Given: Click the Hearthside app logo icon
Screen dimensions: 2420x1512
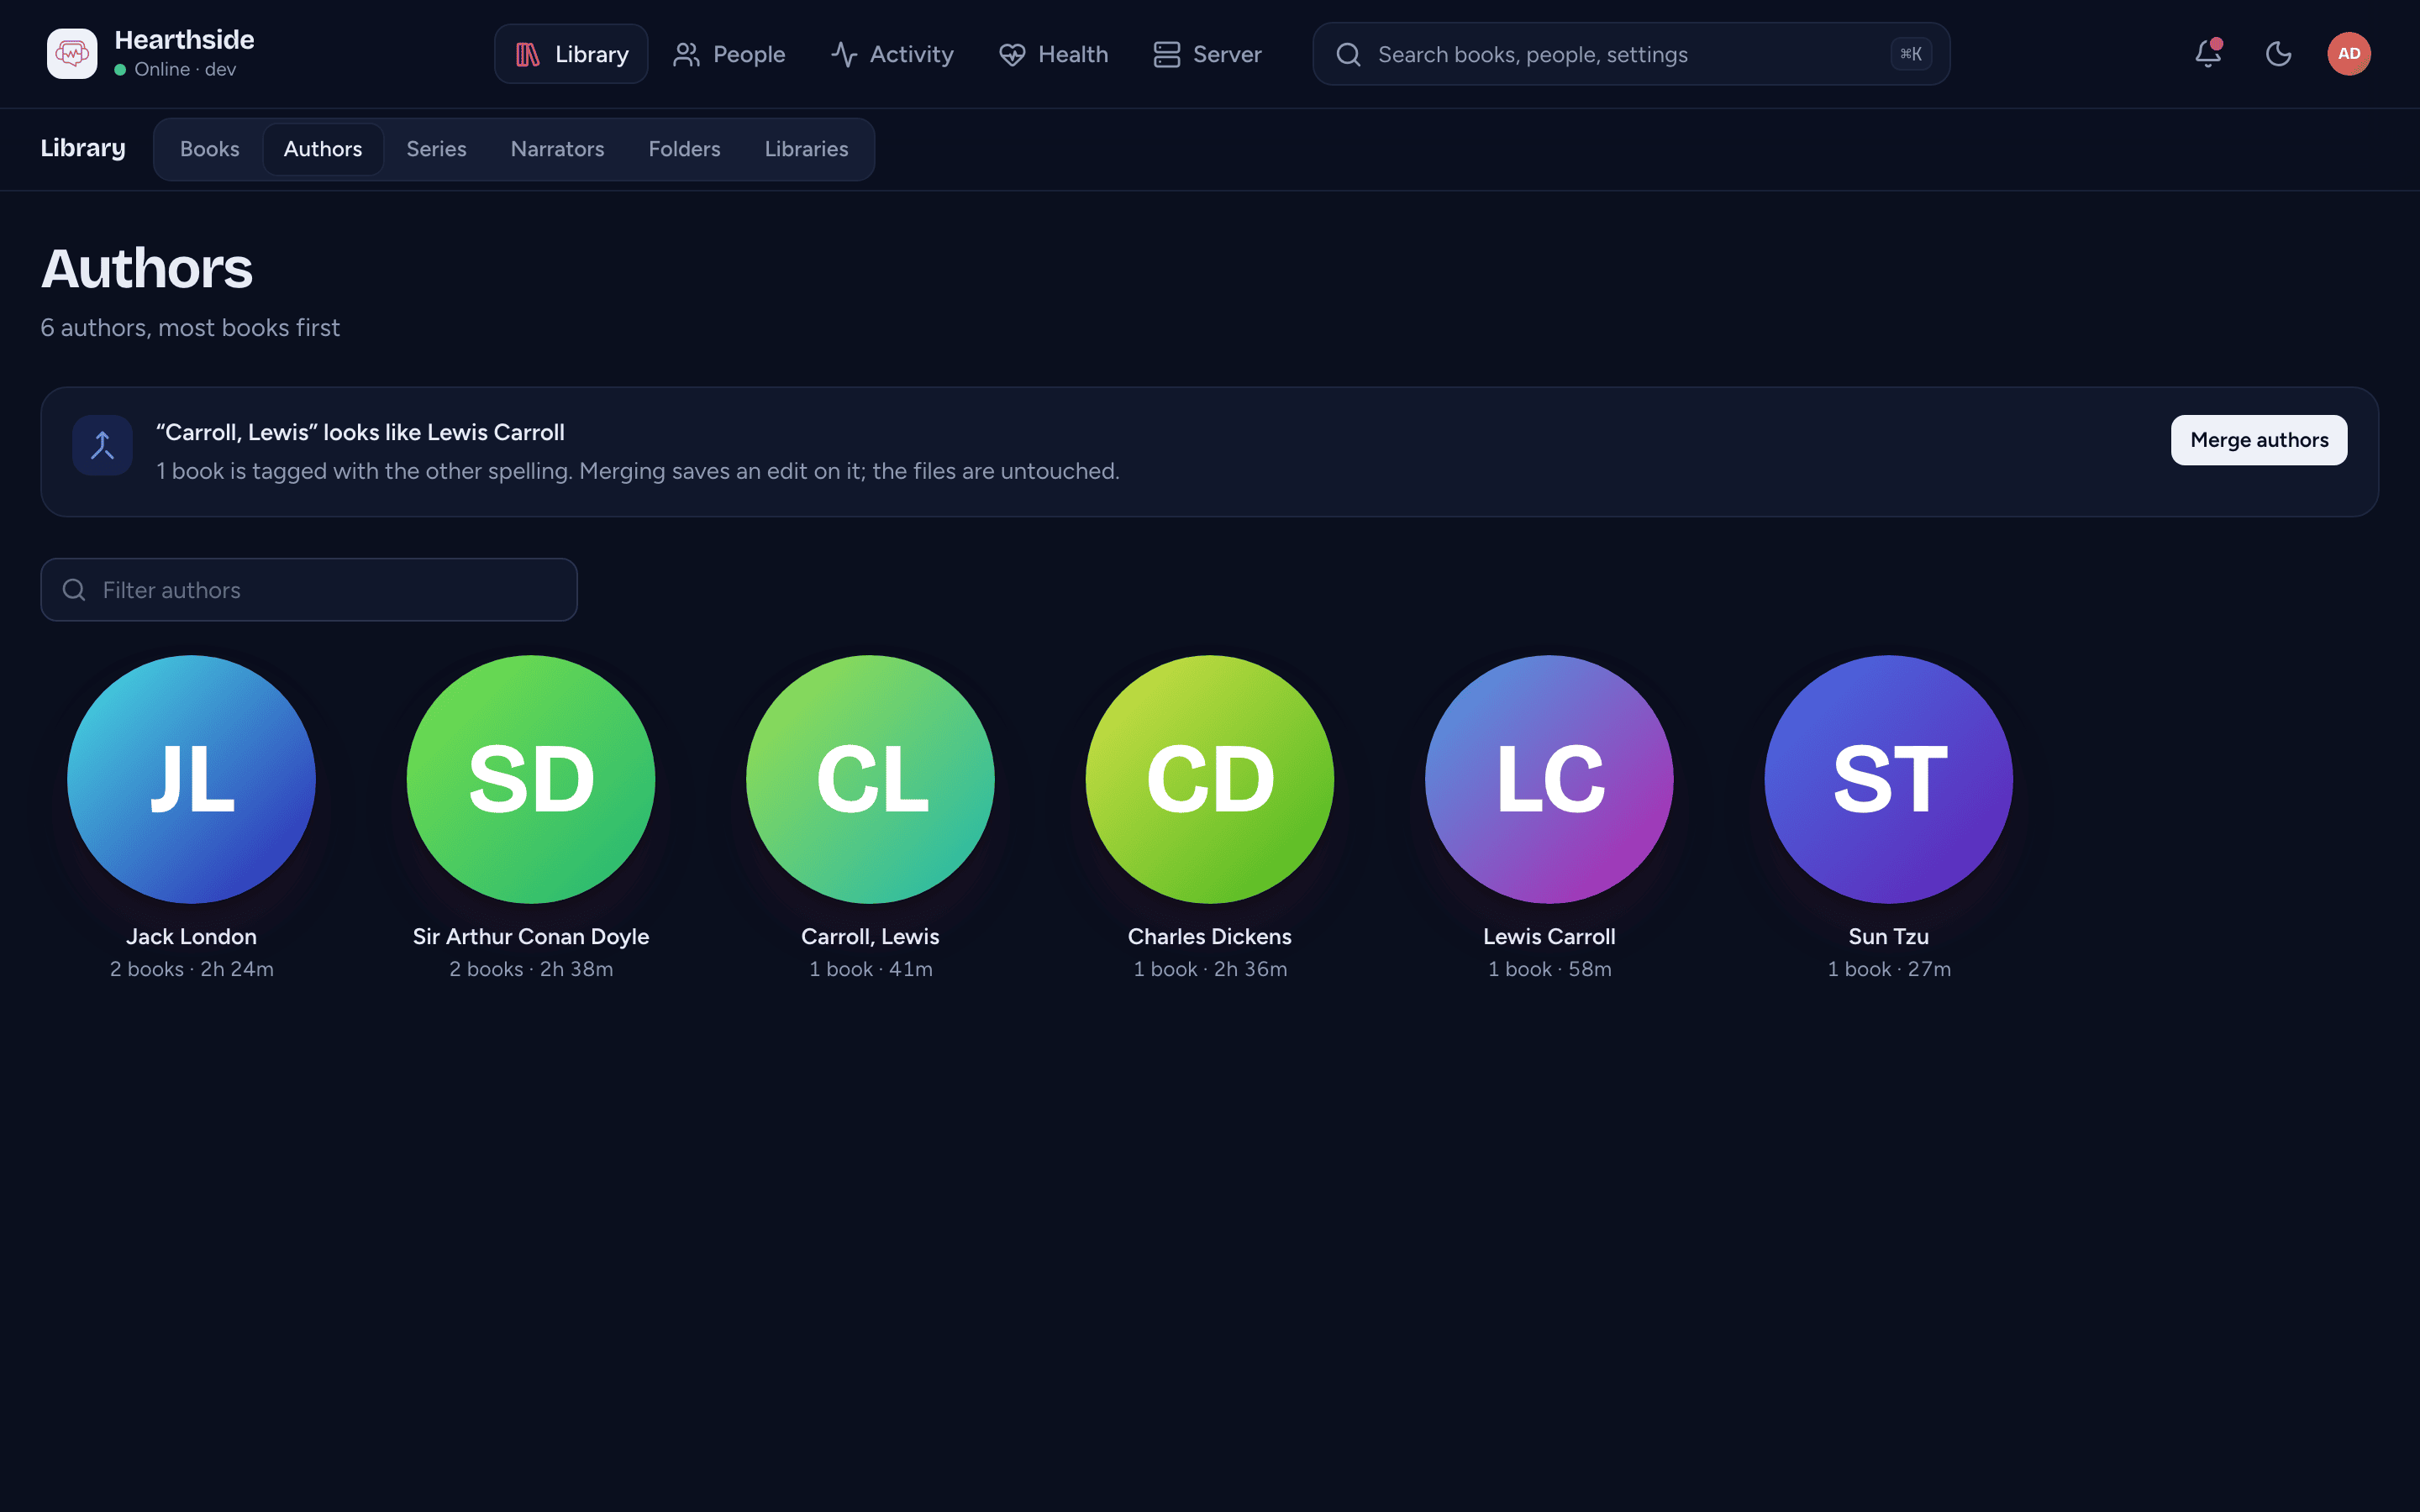Looking at the screenshot, I should click(72, 54).
